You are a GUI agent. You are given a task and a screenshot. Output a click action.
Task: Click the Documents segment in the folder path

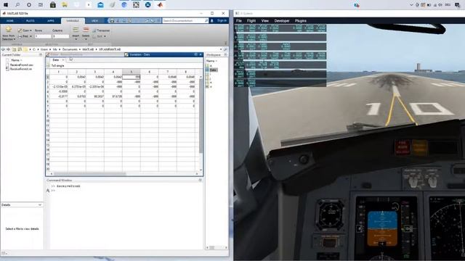[x=70, y=49]
